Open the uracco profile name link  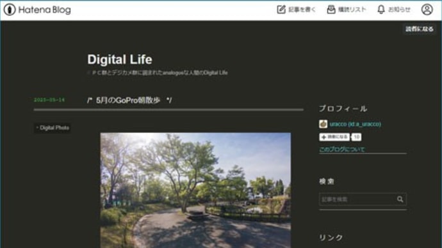click(x=355, y=124)
